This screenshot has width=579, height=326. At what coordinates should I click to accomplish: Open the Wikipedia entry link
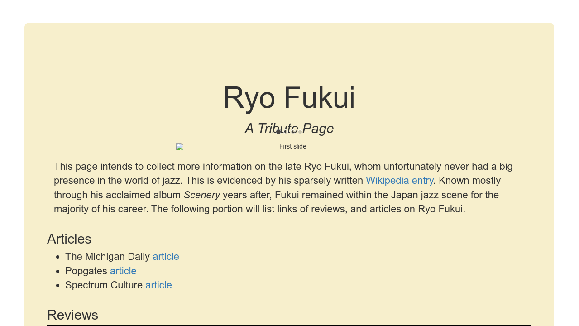(399, 181)
